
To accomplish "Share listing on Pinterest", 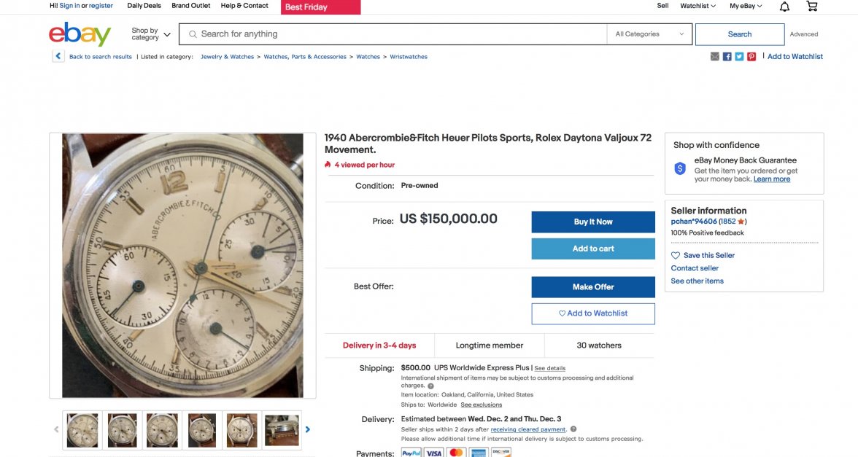I will (x=751, y=57).
